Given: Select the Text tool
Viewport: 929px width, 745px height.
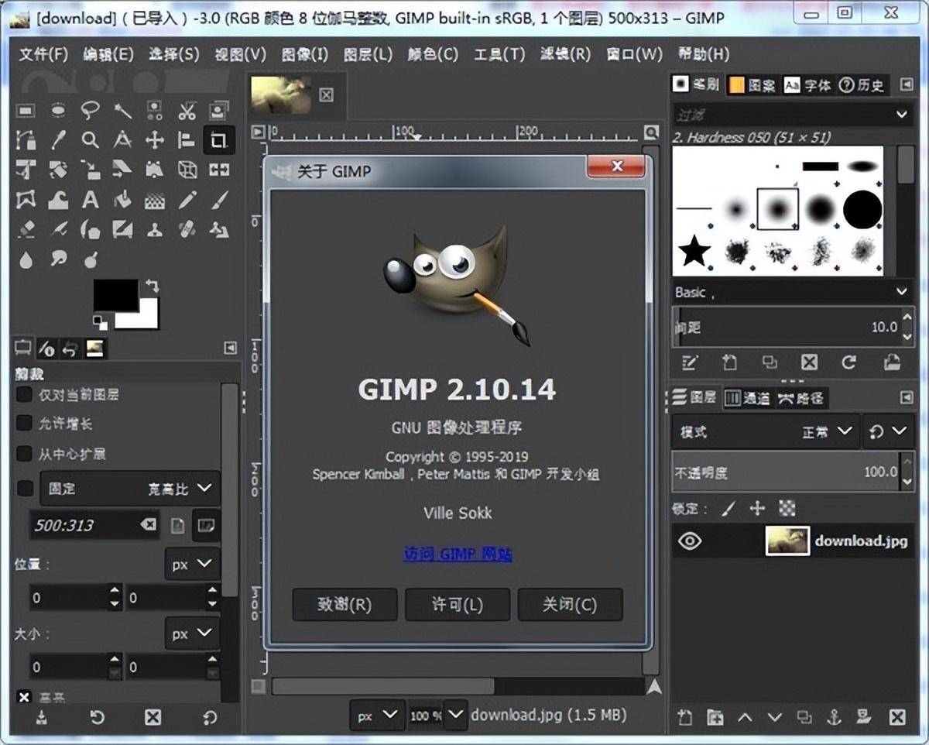Looking at the screenshot, I should [x=91, y=200].
